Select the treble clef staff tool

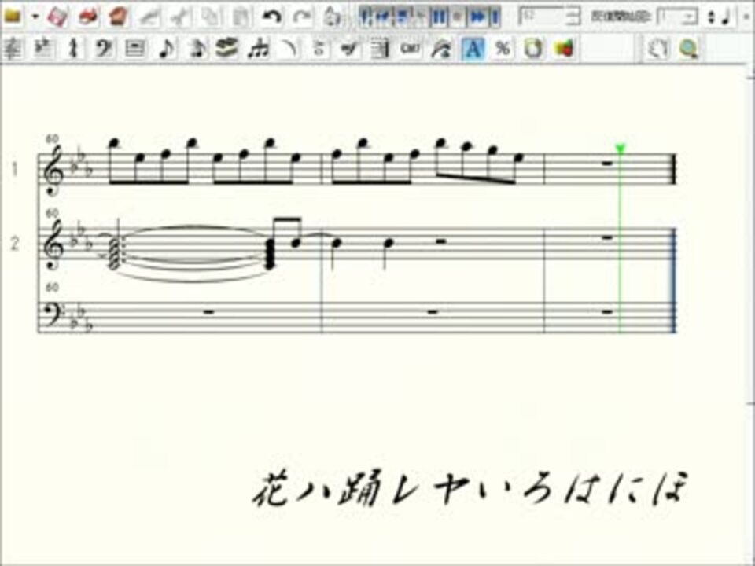tap(12, 49)
